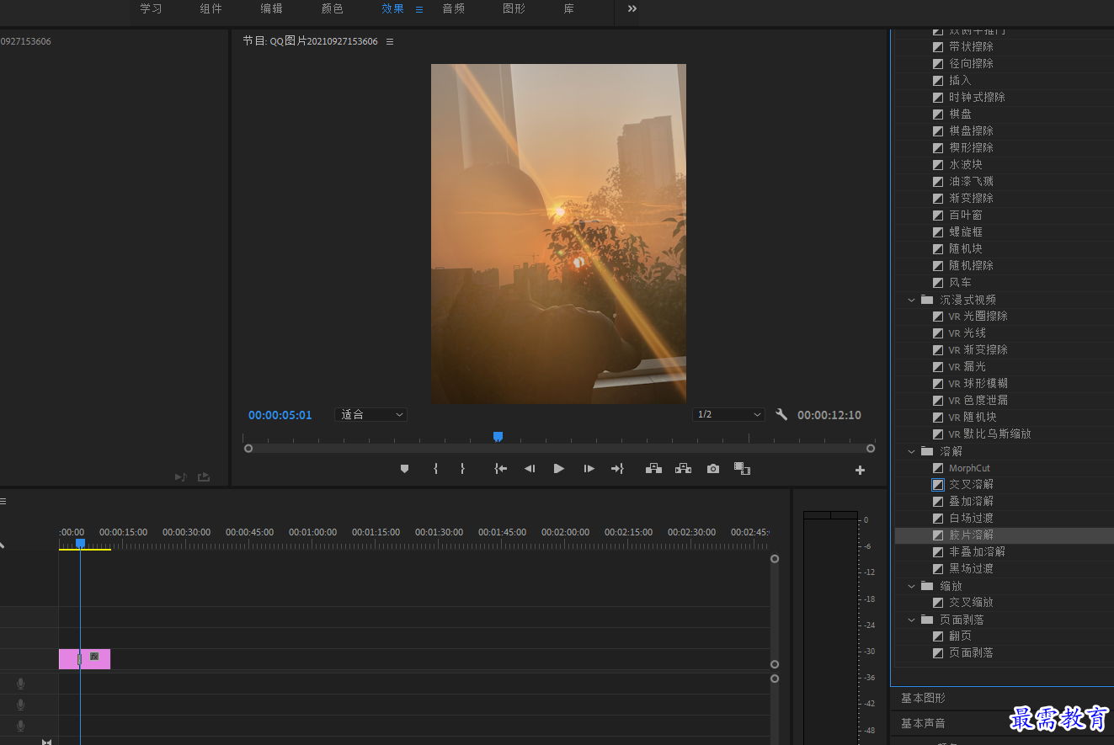The height and width of the screenshot is (745, 1114).
Task: Select the 叠加溶解 transition
Action: (972, 502)
